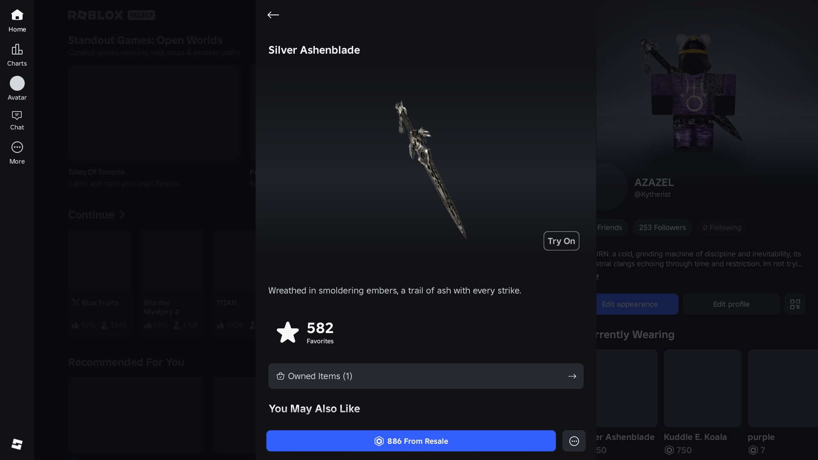The height and width of the screenshot is (460, 818).
Task: Open the Charts section
Action: pyautogui.click(x=17, y=55)
